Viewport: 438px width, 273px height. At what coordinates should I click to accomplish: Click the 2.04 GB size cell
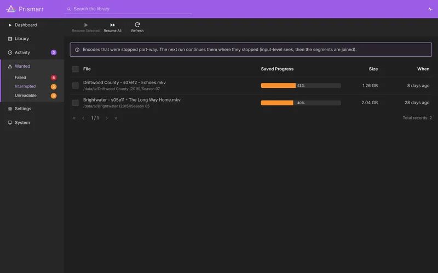(x=370, y=103)
